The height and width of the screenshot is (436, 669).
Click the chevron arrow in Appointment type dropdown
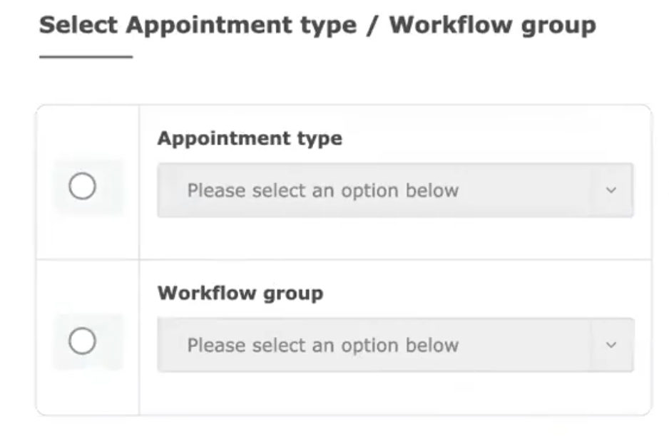(x=611, y=190)
